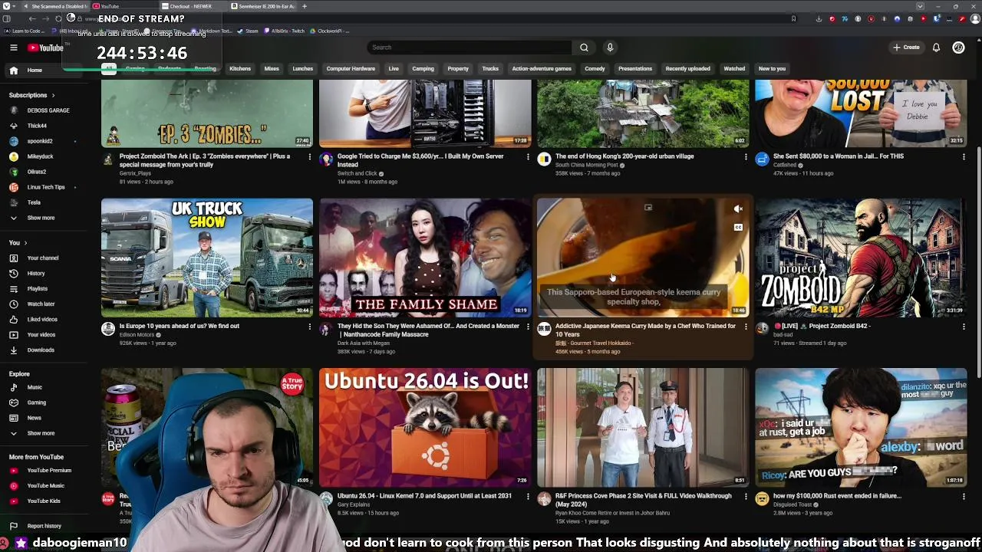Open a new browser tab
The width and height of the screenshot is (982, 552).
point(305,6)
